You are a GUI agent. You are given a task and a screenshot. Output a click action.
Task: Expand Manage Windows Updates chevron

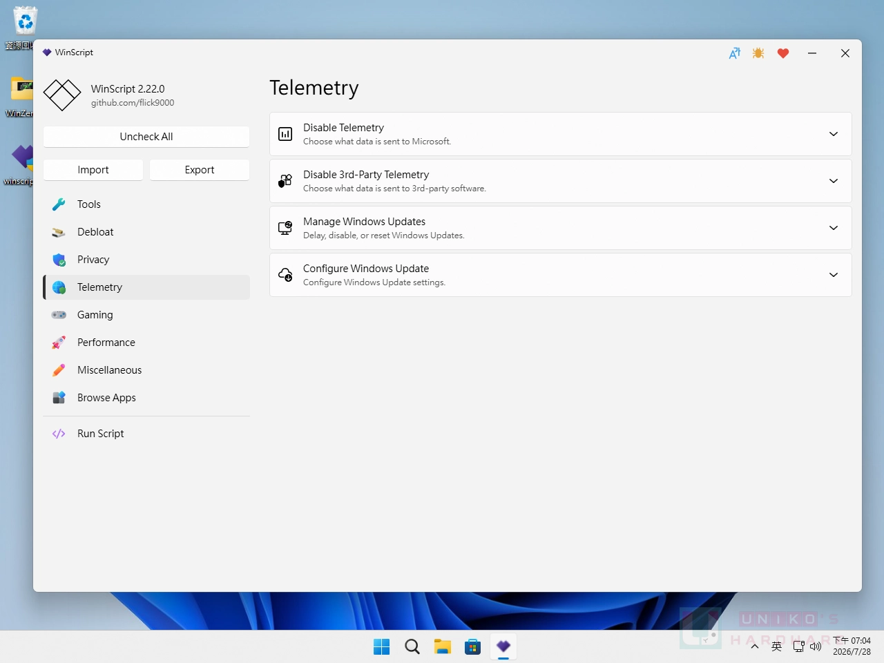pos(834,228)
